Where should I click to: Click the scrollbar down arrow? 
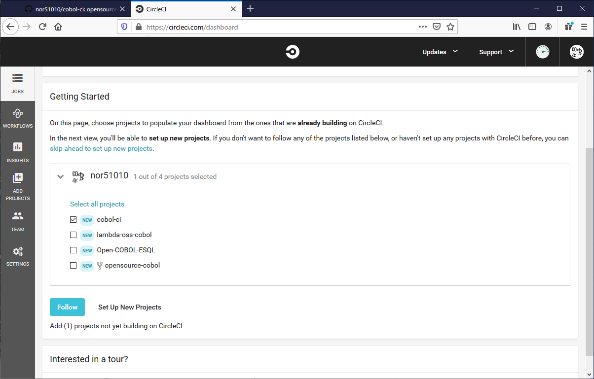[589, 374]
